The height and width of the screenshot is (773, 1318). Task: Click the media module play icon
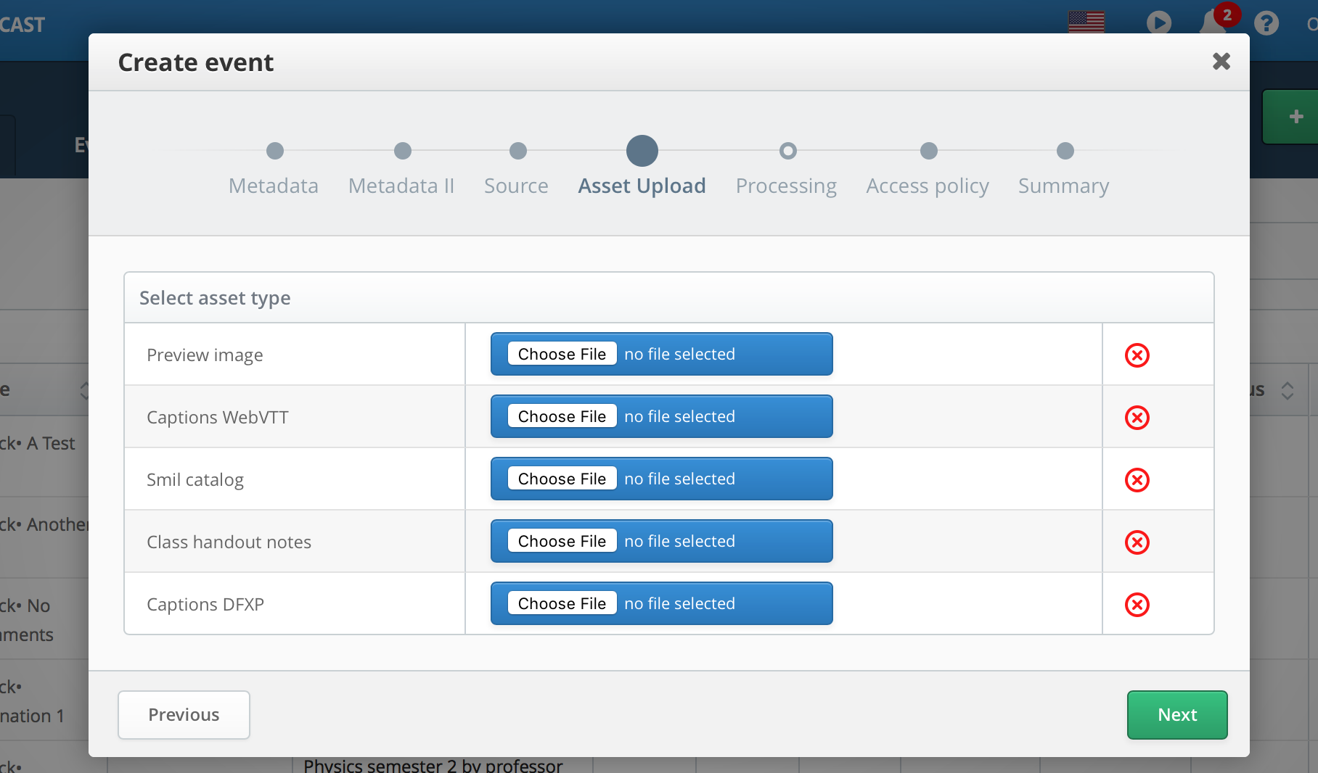coord(1158,23)
